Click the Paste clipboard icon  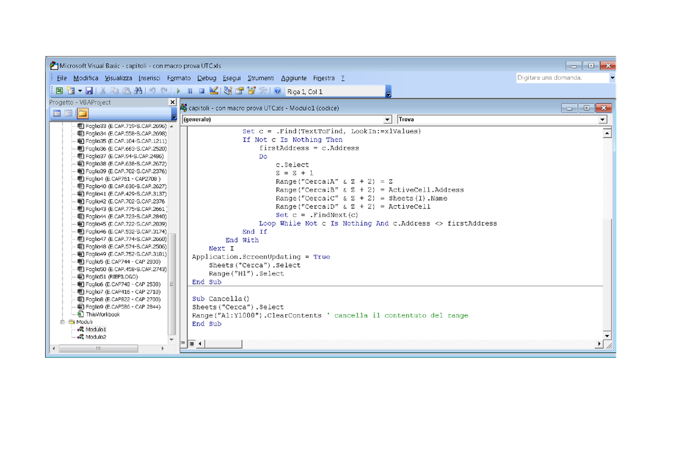[x=126, y=91]
